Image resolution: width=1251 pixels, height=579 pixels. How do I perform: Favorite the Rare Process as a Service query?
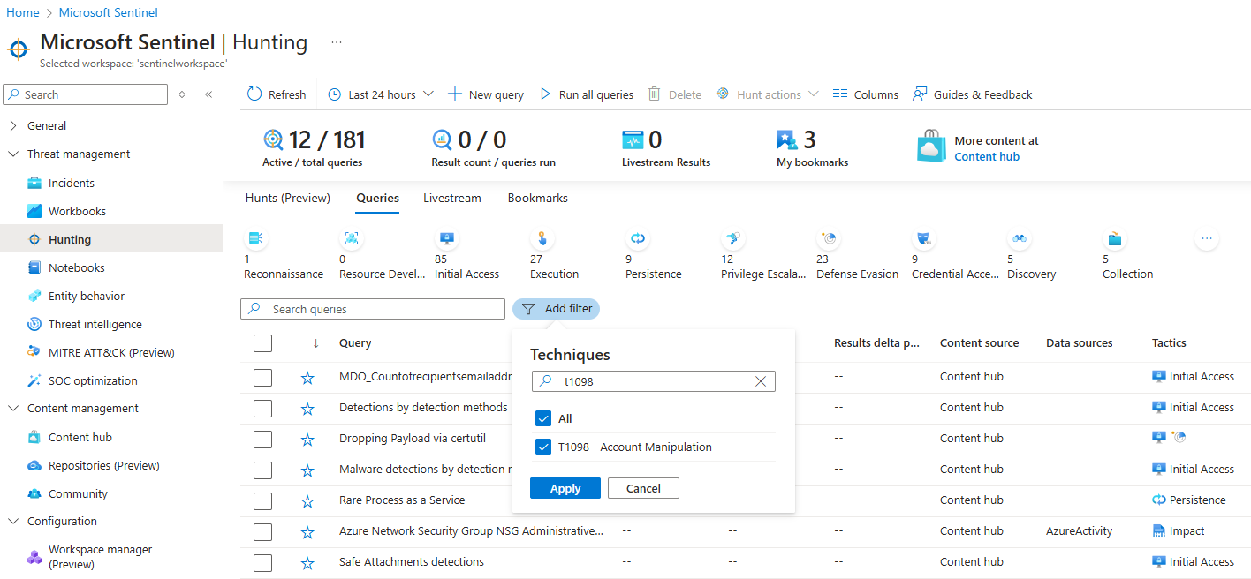(x=307, y=501)
